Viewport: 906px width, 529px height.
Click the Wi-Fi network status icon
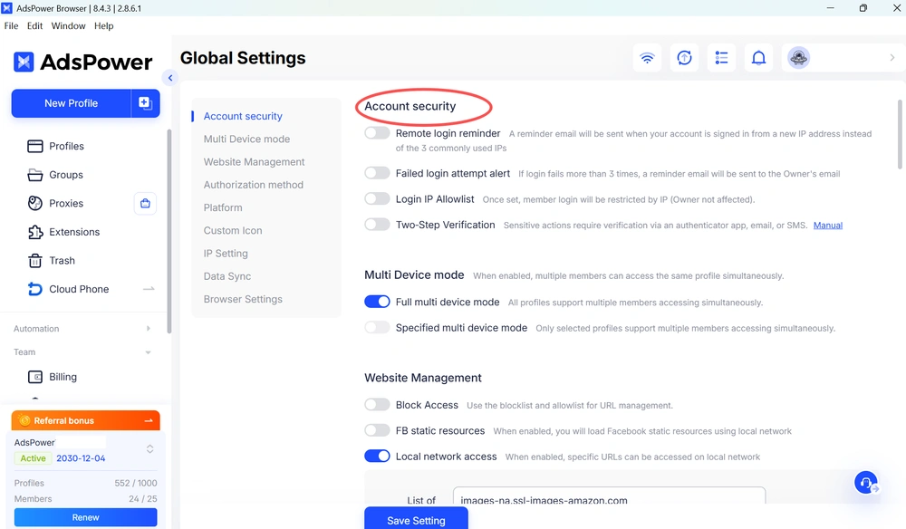coord(647,58)
